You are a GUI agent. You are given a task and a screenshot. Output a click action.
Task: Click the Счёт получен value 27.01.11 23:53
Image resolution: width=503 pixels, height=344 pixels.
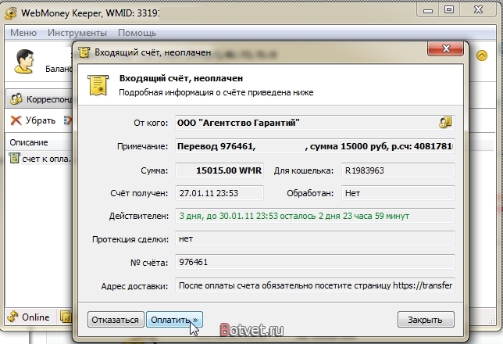click(x=219, y=193)
